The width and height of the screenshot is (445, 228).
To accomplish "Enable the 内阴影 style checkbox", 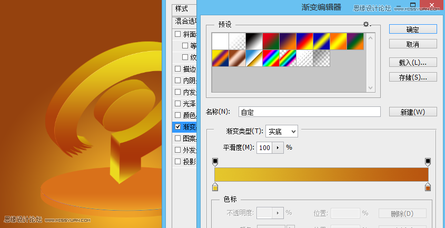I will [177, 81].
